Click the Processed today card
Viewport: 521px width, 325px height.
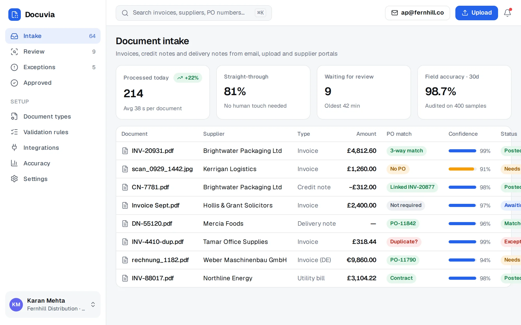point(163,92)
